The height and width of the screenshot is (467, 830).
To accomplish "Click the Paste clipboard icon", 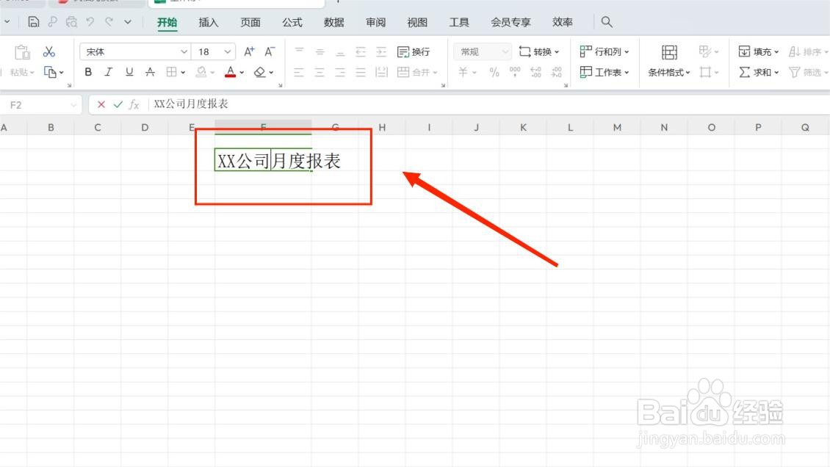I will point(22,52).
